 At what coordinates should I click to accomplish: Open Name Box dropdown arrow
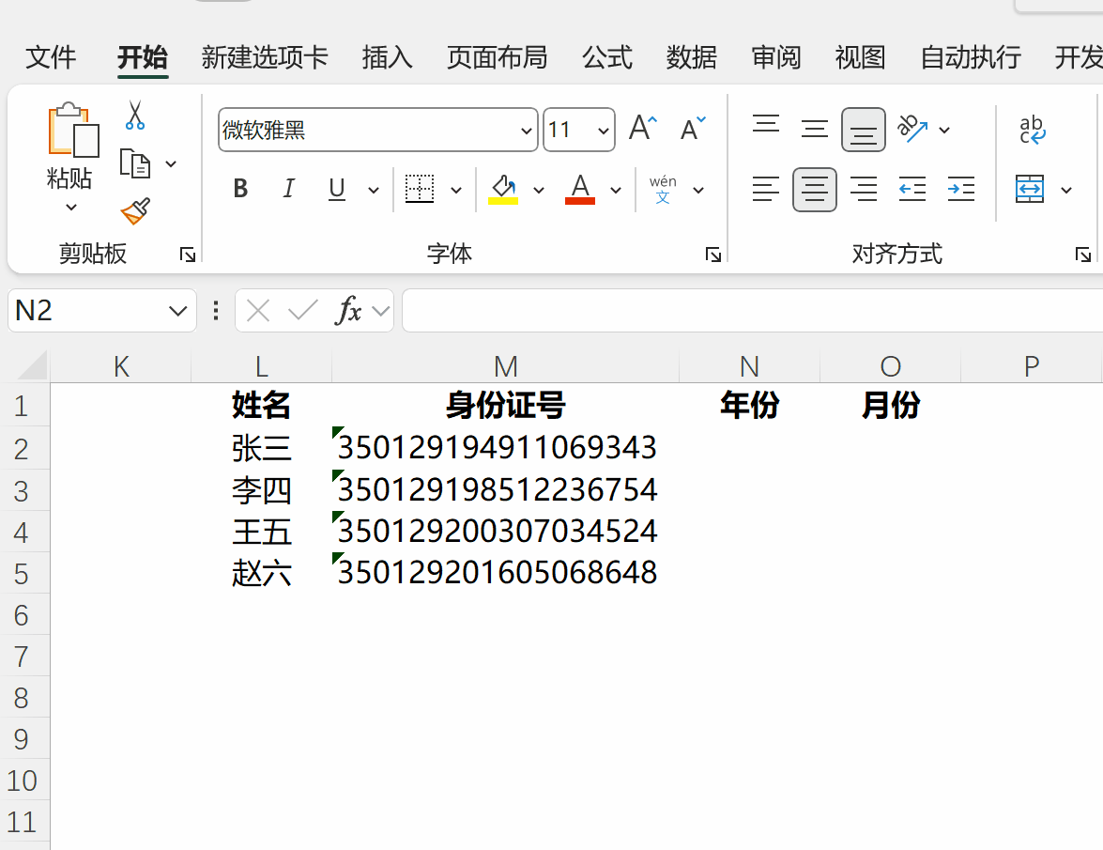coord(178,311)
